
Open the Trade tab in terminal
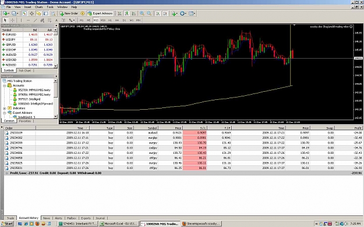(x=10, y=218)
